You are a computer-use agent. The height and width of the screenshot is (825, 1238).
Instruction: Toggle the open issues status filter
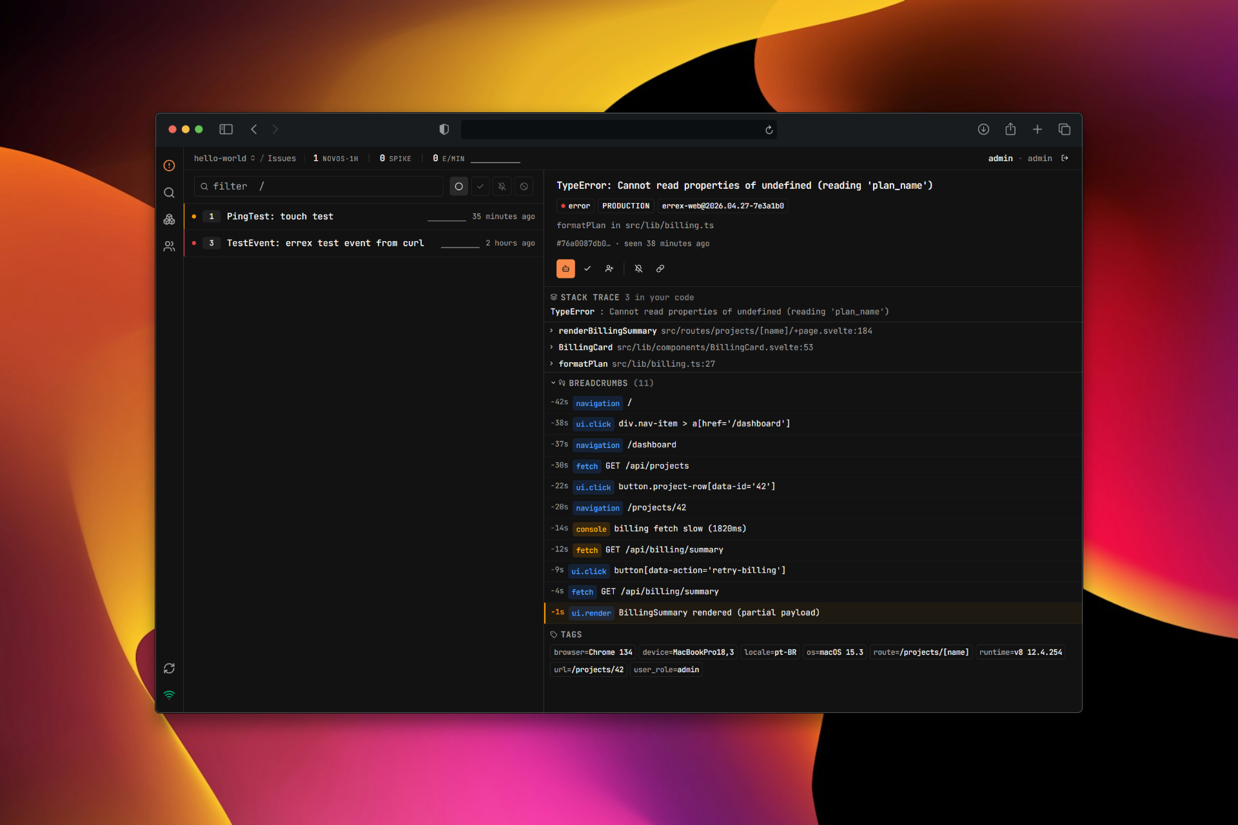pos(458,186)
